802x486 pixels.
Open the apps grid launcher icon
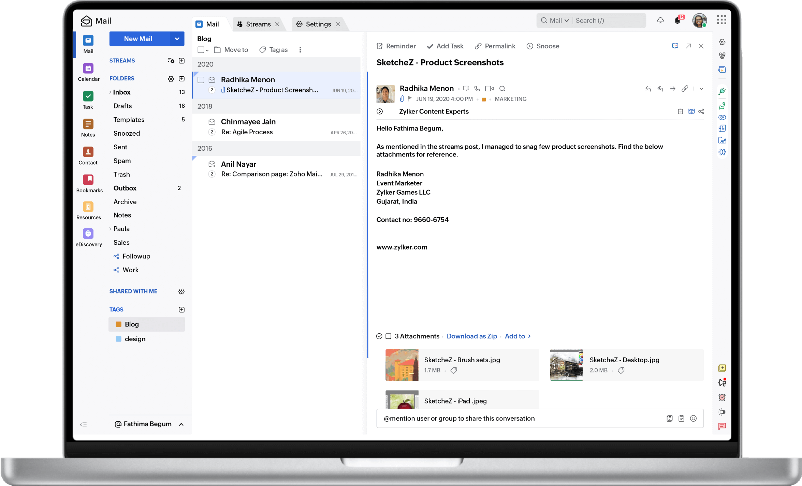coord(721,20)
